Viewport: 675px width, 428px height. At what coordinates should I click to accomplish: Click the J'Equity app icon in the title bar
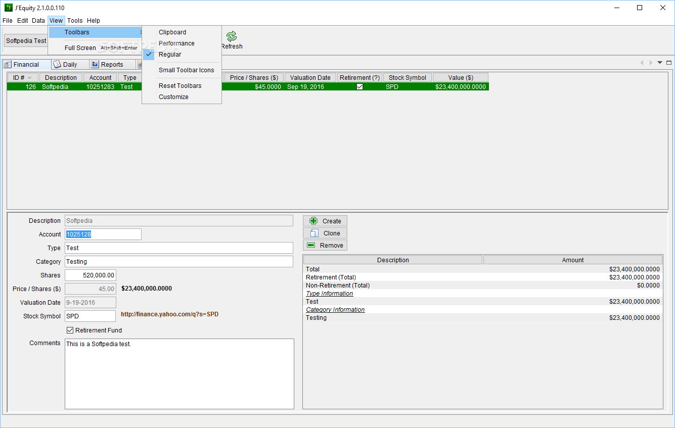click(8, 8)
